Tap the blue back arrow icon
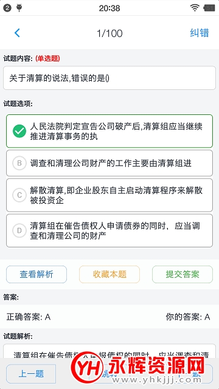Screen dimensions: 219x389 [17, 33]
